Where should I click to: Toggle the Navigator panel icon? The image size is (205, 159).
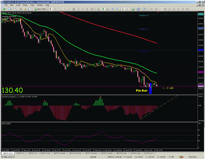pos(25,9)
